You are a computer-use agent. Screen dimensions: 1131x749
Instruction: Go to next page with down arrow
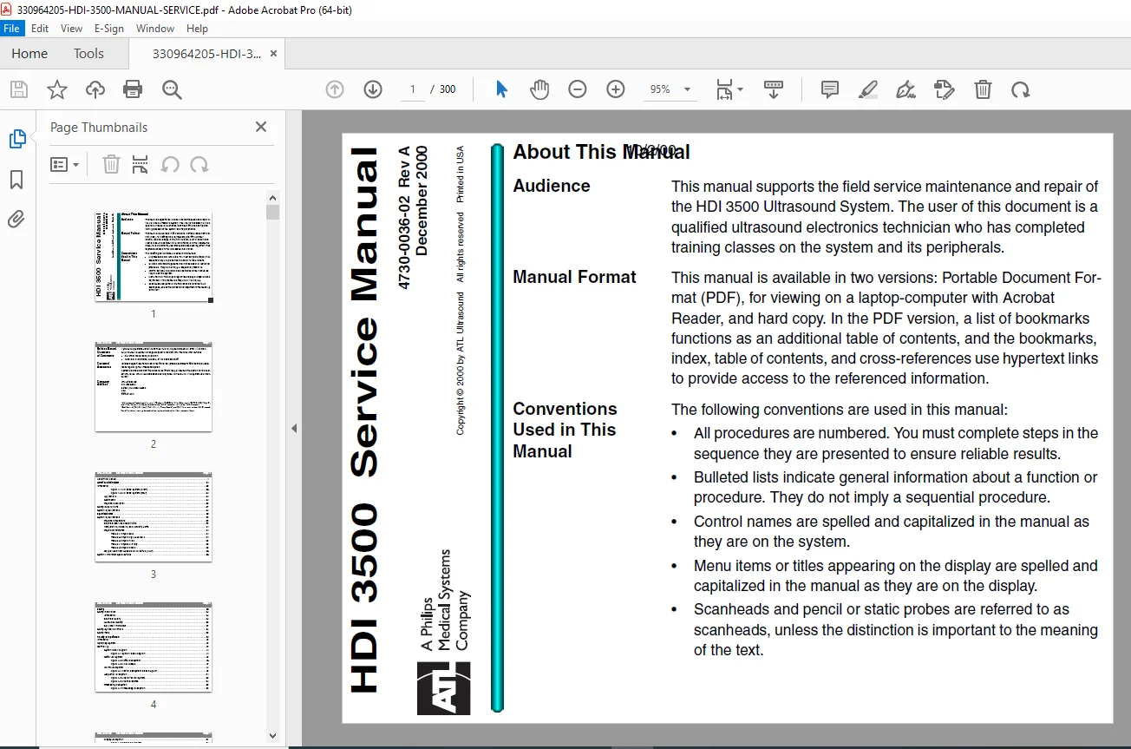pyautogui.click(x=373, y=89)
